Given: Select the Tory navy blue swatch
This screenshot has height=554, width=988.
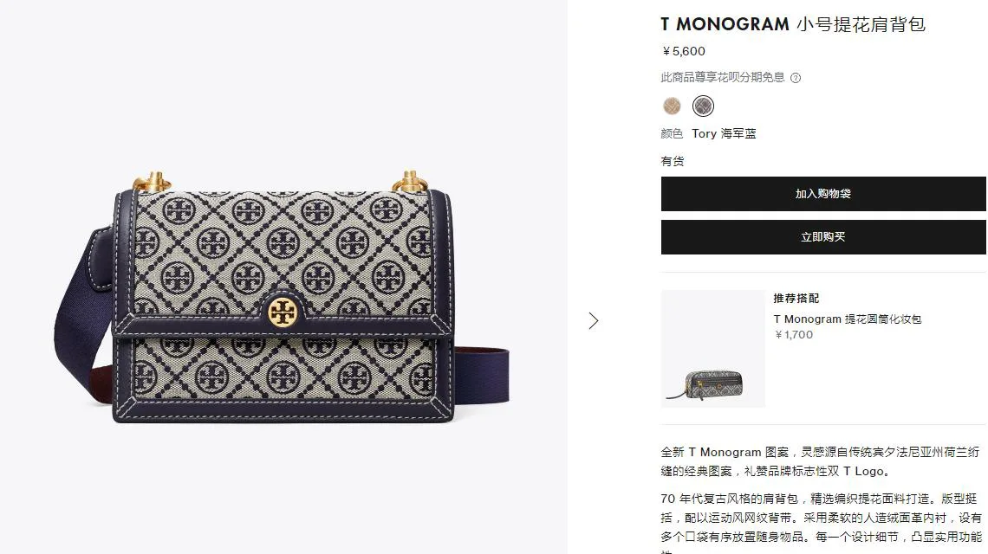Looking at the screenshot, I should [703, 106].
